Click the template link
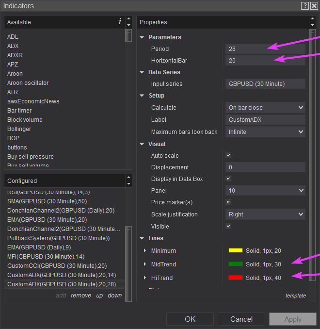 click(296, 296)
